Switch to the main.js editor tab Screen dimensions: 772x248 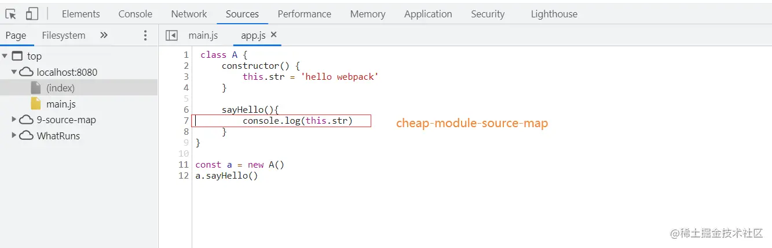click(x=203, y=35)
